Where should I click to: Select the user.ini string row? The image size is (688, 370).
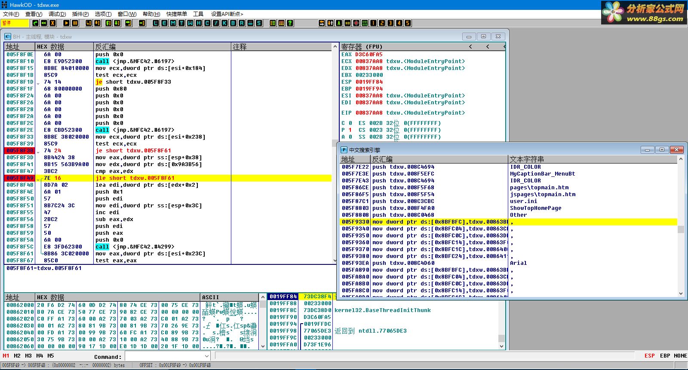524,201
